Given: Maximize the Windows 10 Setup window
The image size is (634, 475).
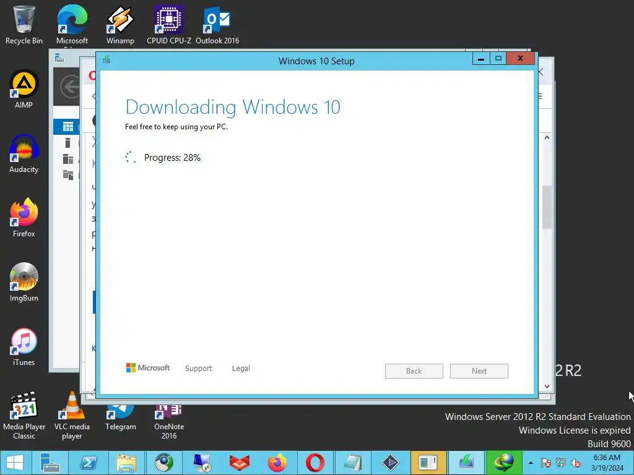Looking at the screenshot, I should 498,59.
